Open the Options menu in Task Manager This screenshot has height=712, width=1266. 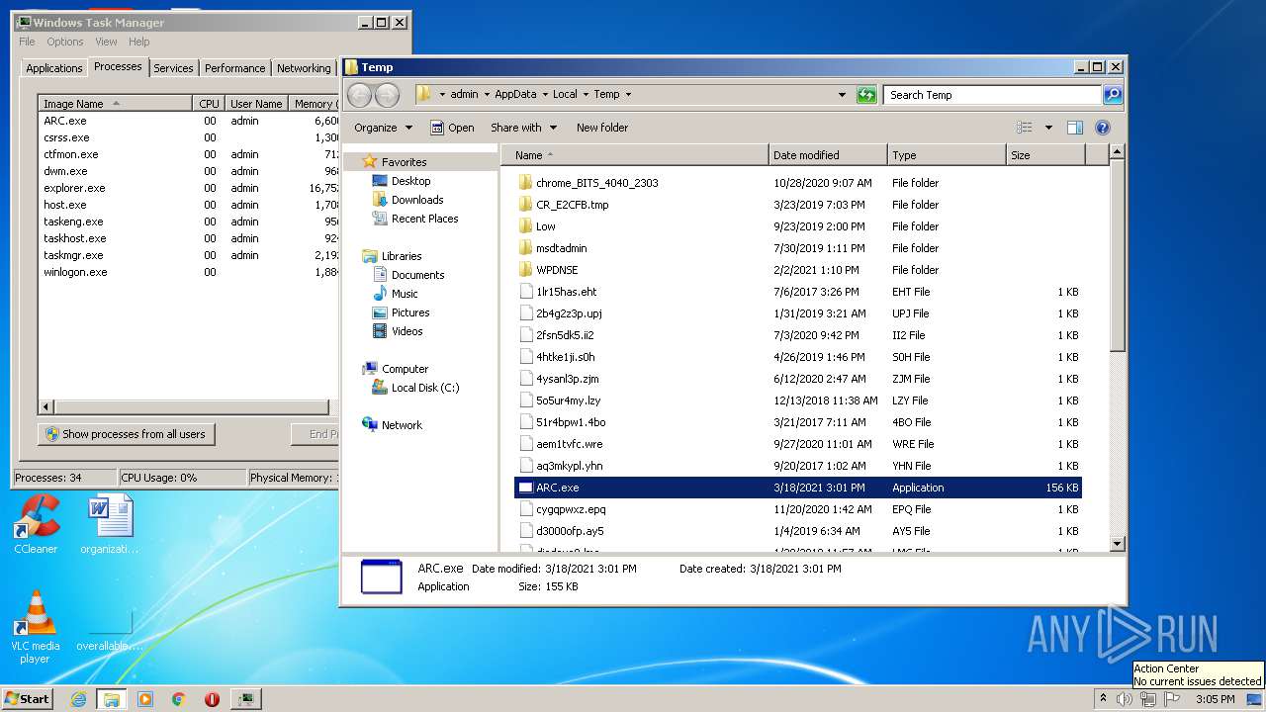(x=65, y=42)
